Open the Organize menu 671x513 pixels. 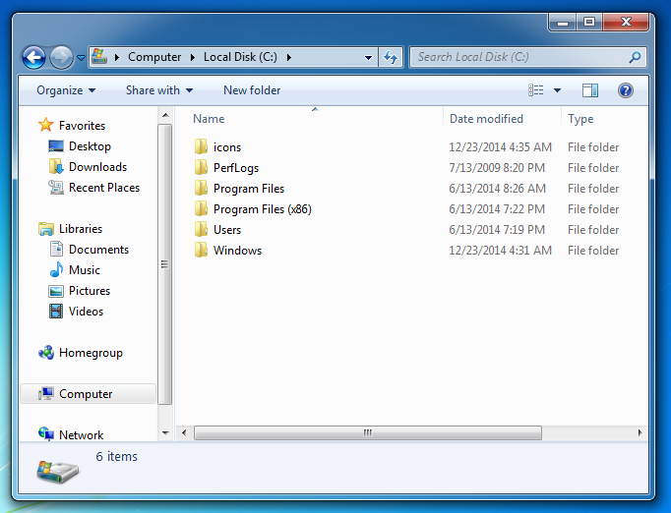[66, 90]
